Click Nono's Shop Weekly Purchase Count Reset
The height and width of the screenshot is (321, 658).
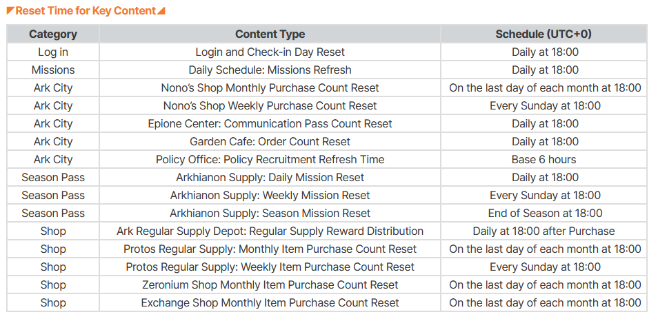point(270,105)
